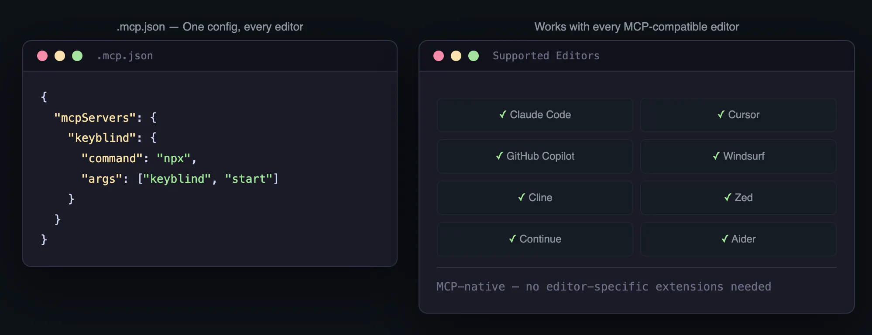Select the "Cursor" editor label

(744, 115)
